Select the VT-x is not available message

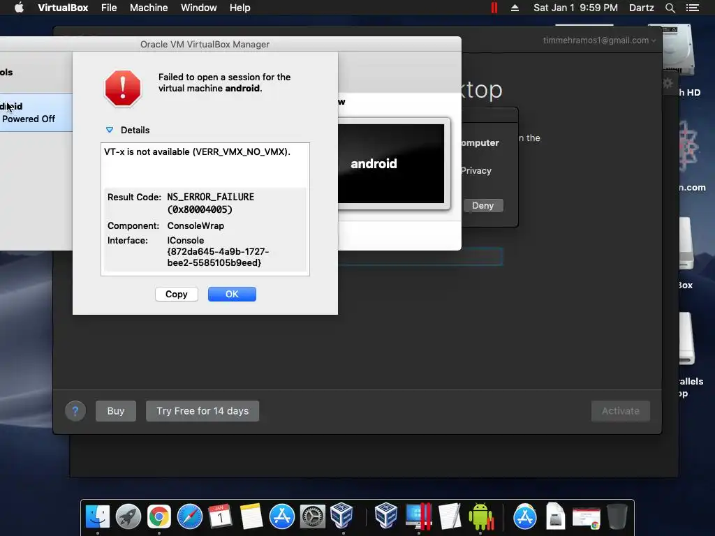197,151
